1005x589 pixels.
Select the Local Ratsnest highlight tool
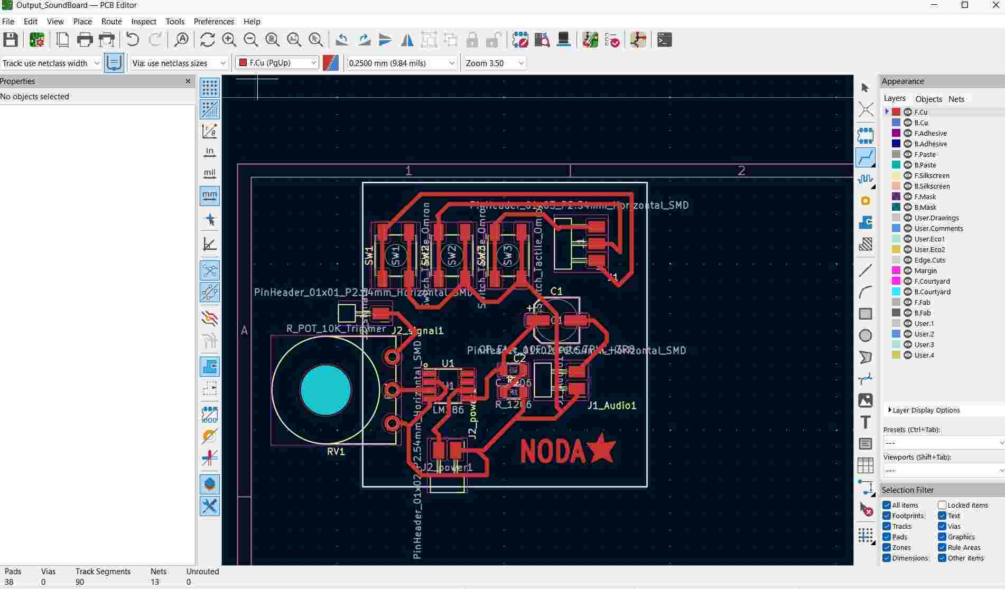tap(866, 110)
